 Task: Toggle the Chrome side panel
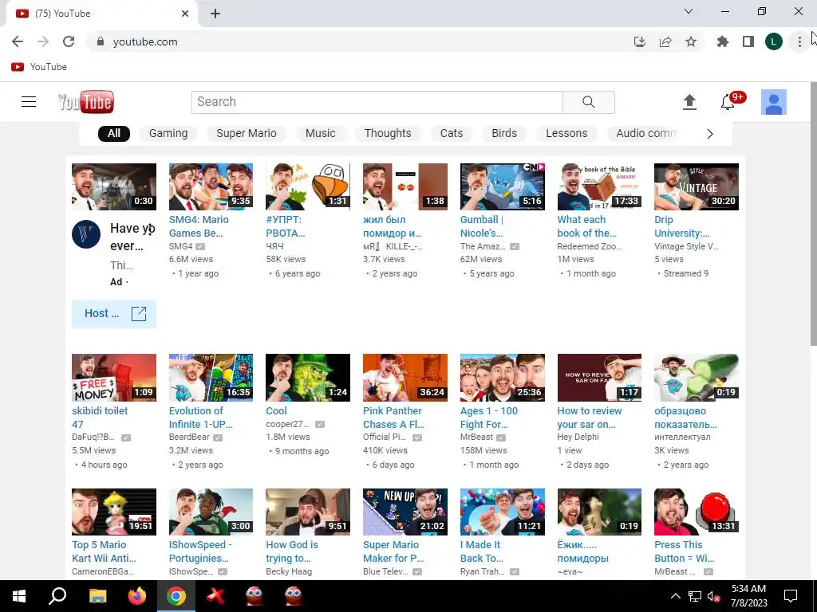[748, 41]
